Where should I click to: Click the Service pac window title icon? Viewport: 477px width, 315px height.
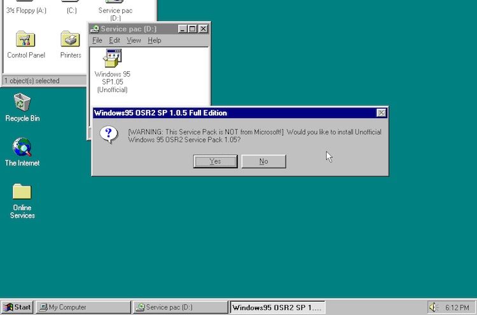[x=95, y=29]
